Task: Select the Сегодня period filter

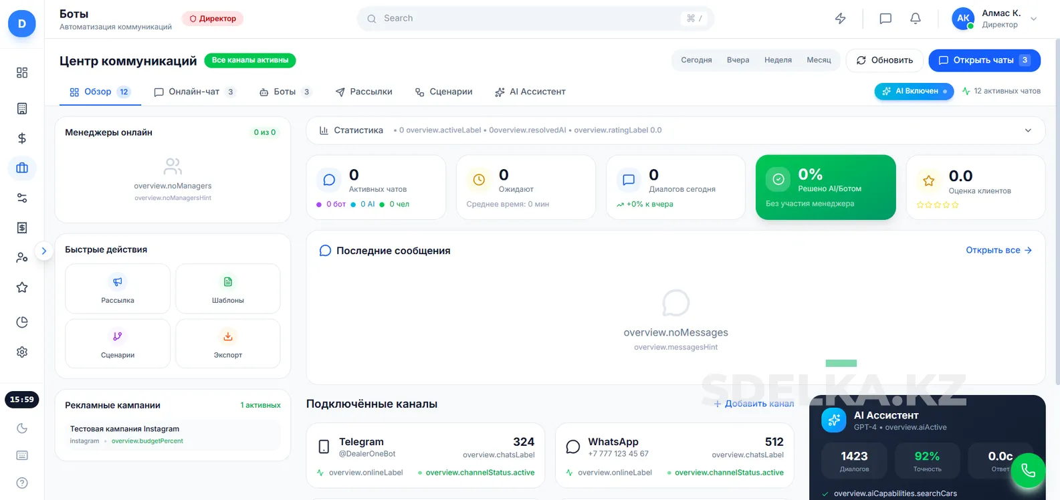Action: pos(696,60)
